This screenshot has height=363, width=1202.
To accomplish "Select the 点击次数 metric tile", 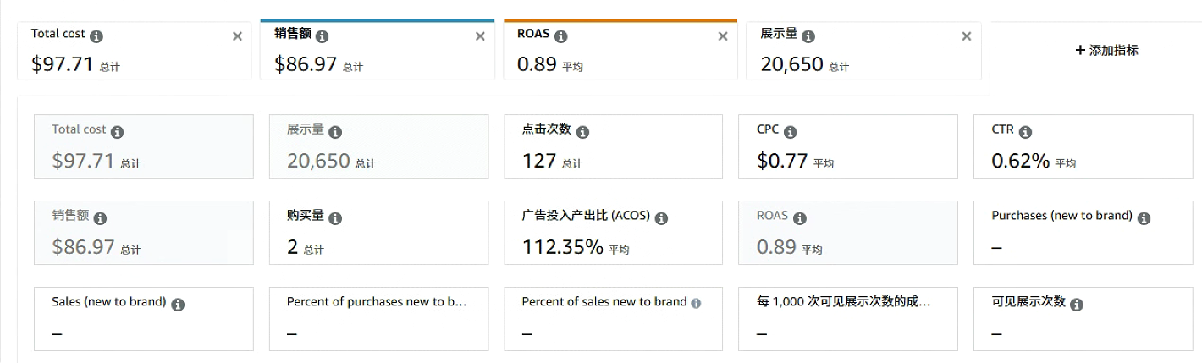I will click(x=613, y=147).
